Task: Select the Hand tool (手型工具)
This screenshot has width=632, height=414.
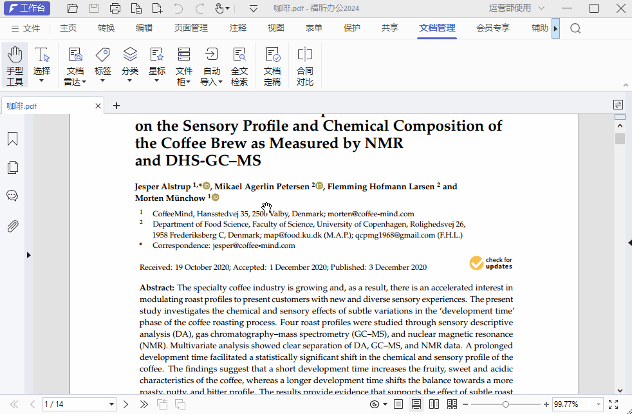Action: pyautogui.click(x=15, y=65)
